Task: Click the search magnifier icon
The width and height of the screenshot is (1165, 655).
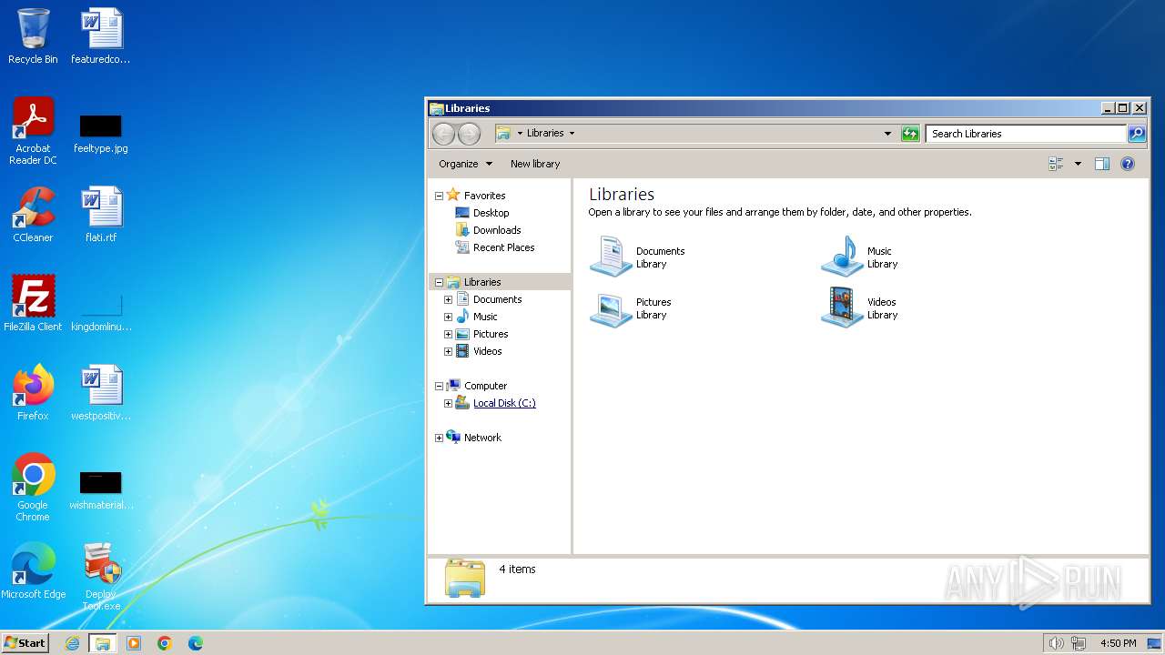Action: pyautogui.click(x=1137, y=134)
